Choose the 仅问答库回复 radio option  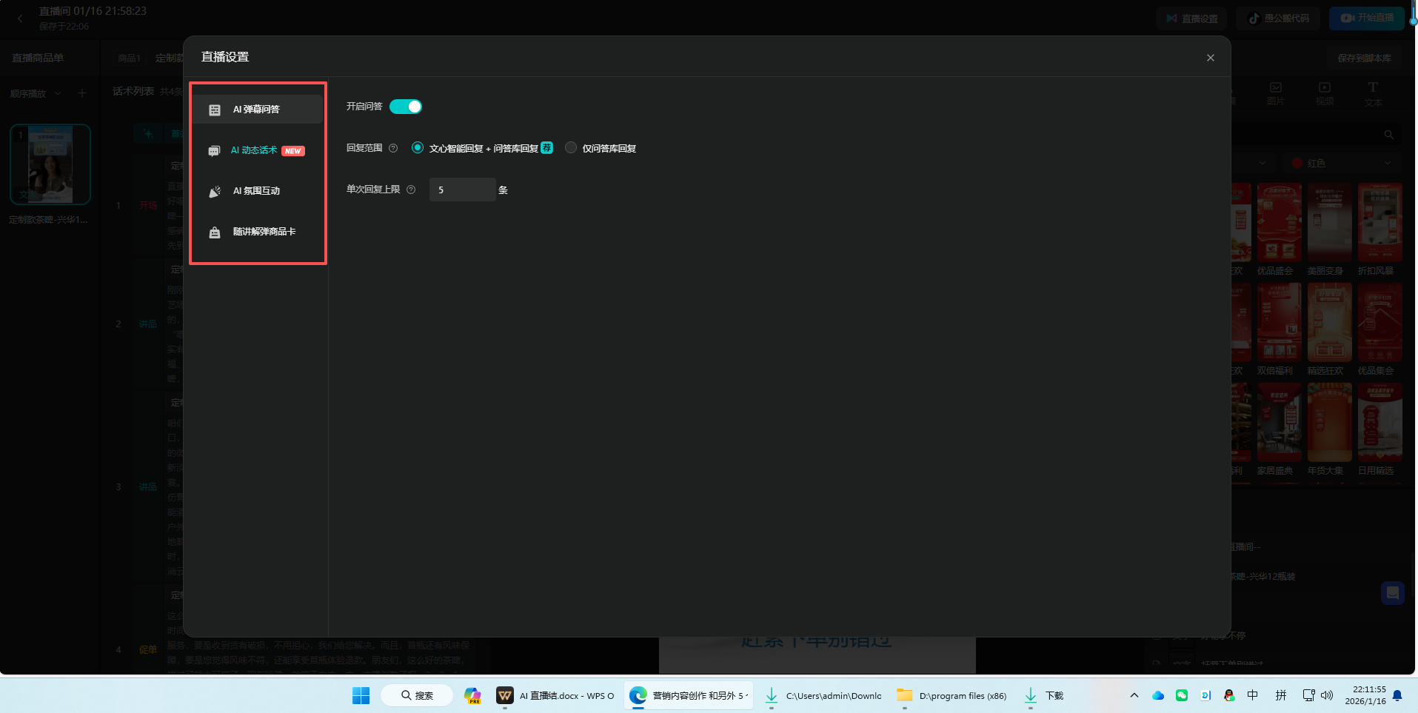[571, 147]
